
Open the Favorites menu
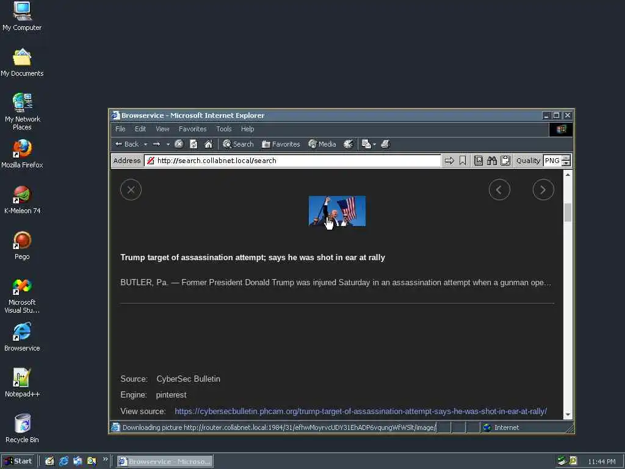192,129
